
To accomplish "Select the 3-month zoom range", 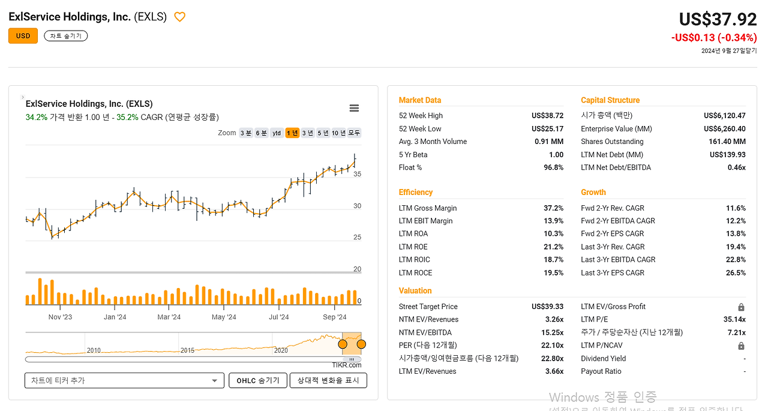I will (246, 133).
